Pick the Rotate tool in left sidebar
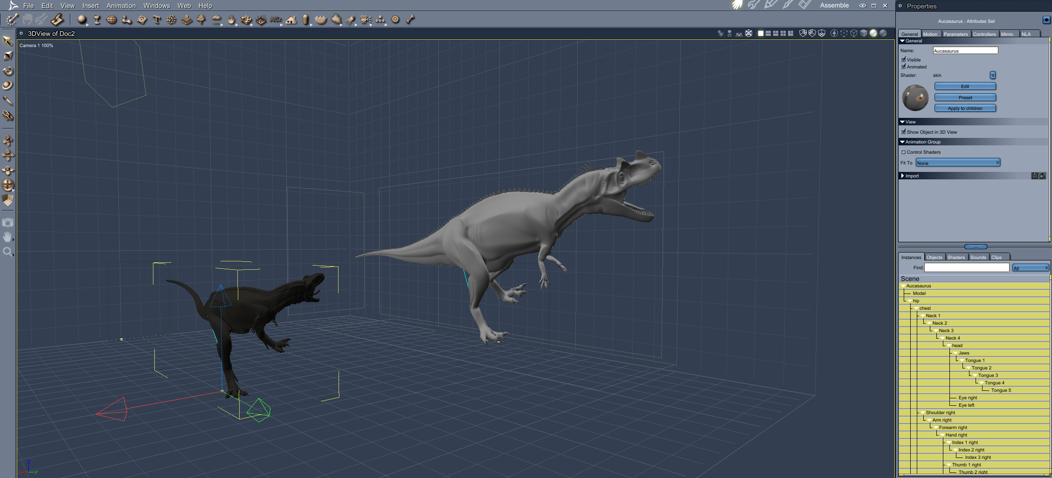1052x478 pixels. coord(8,71)
